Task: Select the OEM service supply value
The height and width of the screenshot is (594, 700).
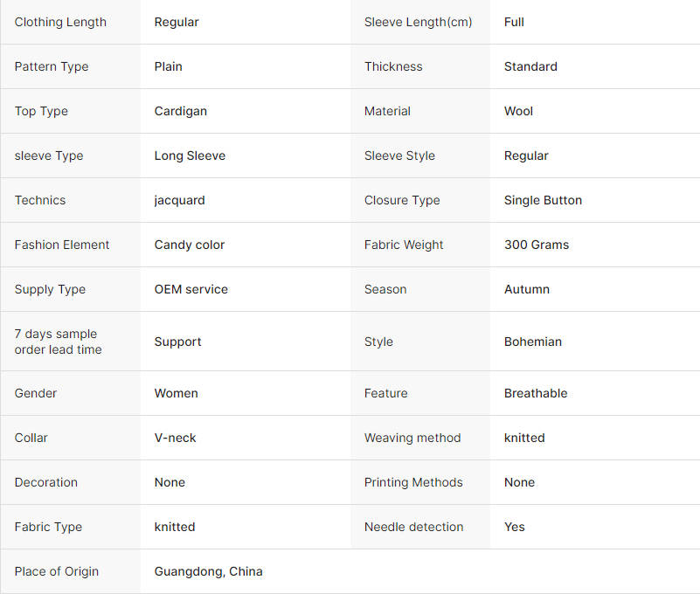Action: click(x=191, y=290)
